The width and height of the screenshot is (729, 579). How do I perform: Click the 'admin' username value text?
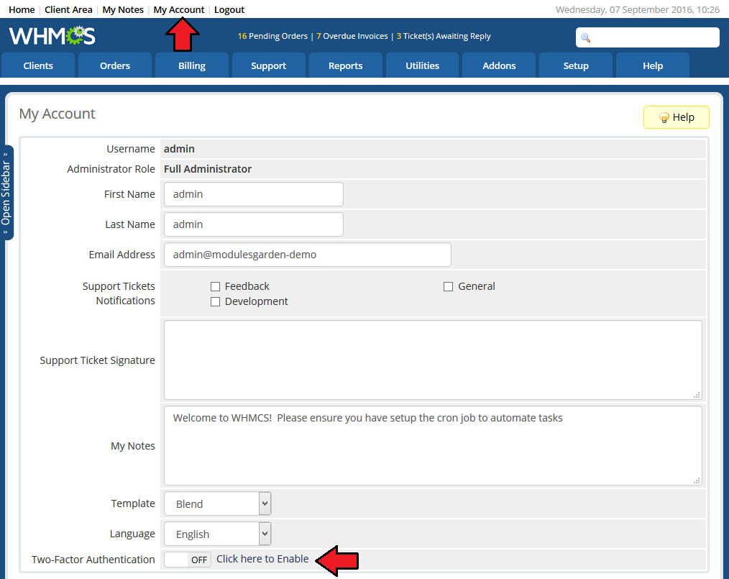tap(179, 149)
